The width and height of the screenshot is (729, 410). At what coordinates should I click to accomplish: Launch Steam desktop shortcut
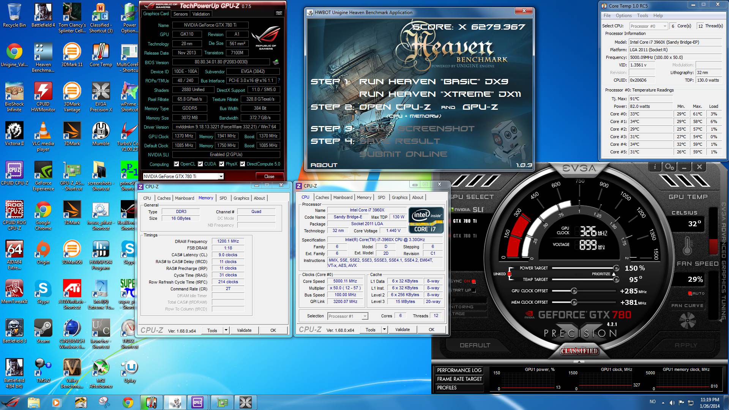pyautogui.click(x=43, y=332)
